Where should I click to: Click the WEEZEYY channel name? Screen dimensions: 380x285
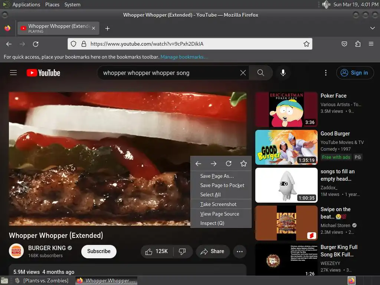coord(330,263)
